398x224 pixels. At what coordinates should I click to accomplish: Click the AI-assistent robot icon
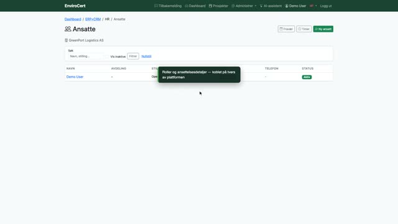(x=261, y=6)
